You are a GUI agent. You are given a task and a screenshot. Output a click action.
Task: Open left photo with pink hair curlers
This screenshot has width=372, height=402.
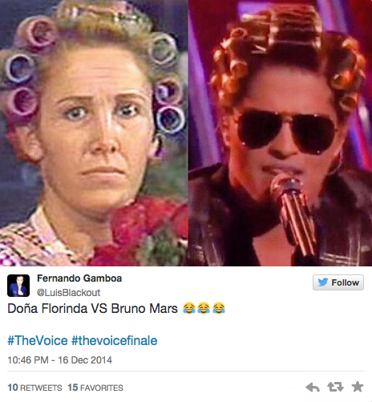tap(94, 133)
